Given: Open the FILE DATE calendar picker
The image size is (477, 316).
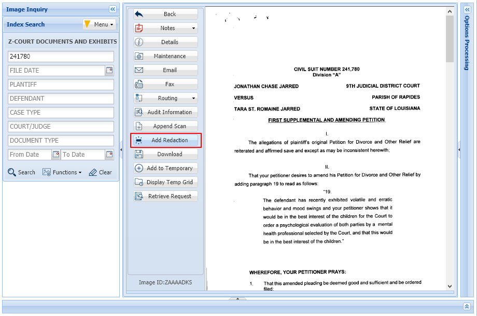Looking at the screenshot, I should click(108, 70).
